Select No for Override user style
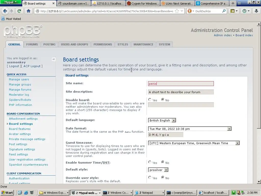The width and height of the screenshot is (261, 196). coord(163,177)
